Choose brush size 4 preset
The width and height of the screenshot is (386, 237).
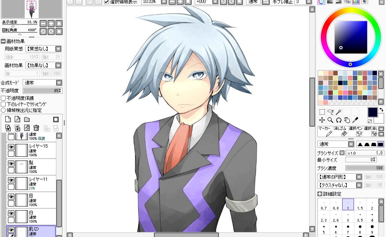tap(372, 217)
